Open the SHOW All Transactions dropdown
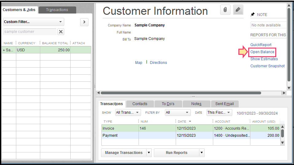Screen dimensions: 294x165 pyautogui.click(x=128, y=112)
